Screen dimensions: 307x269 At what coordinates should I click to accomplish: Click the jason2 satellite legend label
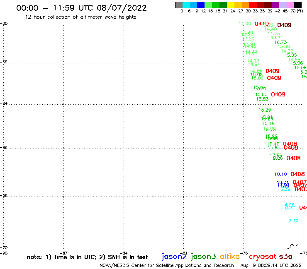[x=174, y=257]
